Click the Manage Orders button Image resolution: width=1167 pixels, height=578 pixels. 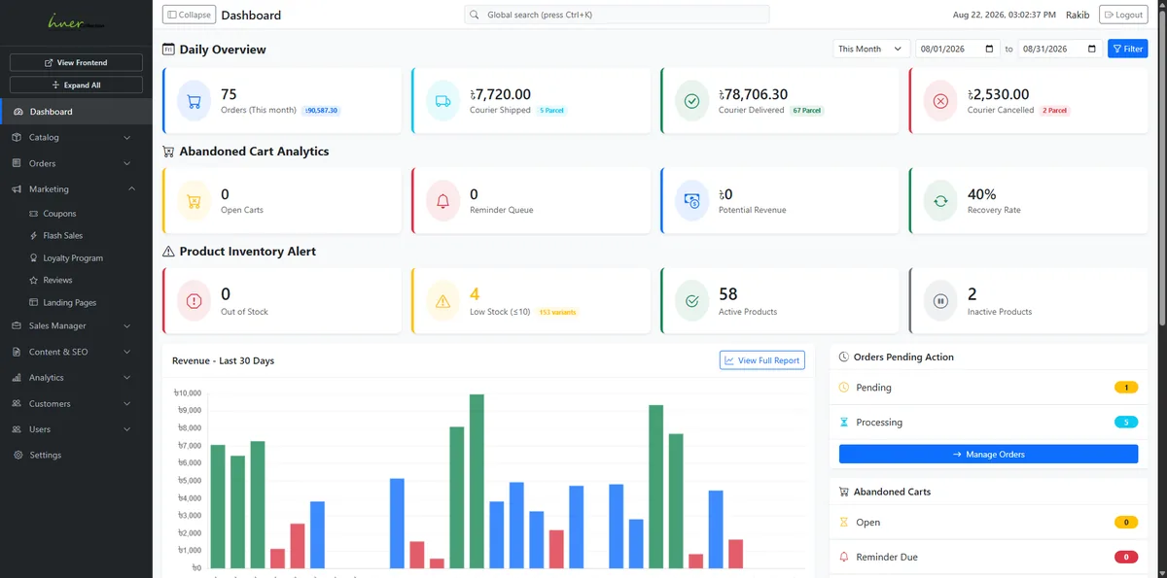pyautogui.click(x=988, y=454)
